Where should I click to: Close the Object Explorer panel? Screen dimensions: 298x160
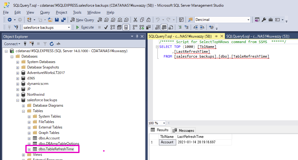142,36
